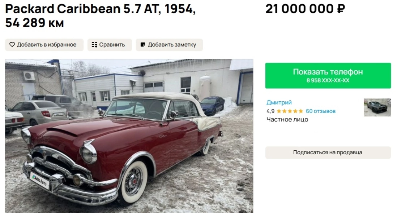Subscribe via Подписаться на продавца button
The width and height of the screenshot is (406, 213).
click(x=328, y=152)
